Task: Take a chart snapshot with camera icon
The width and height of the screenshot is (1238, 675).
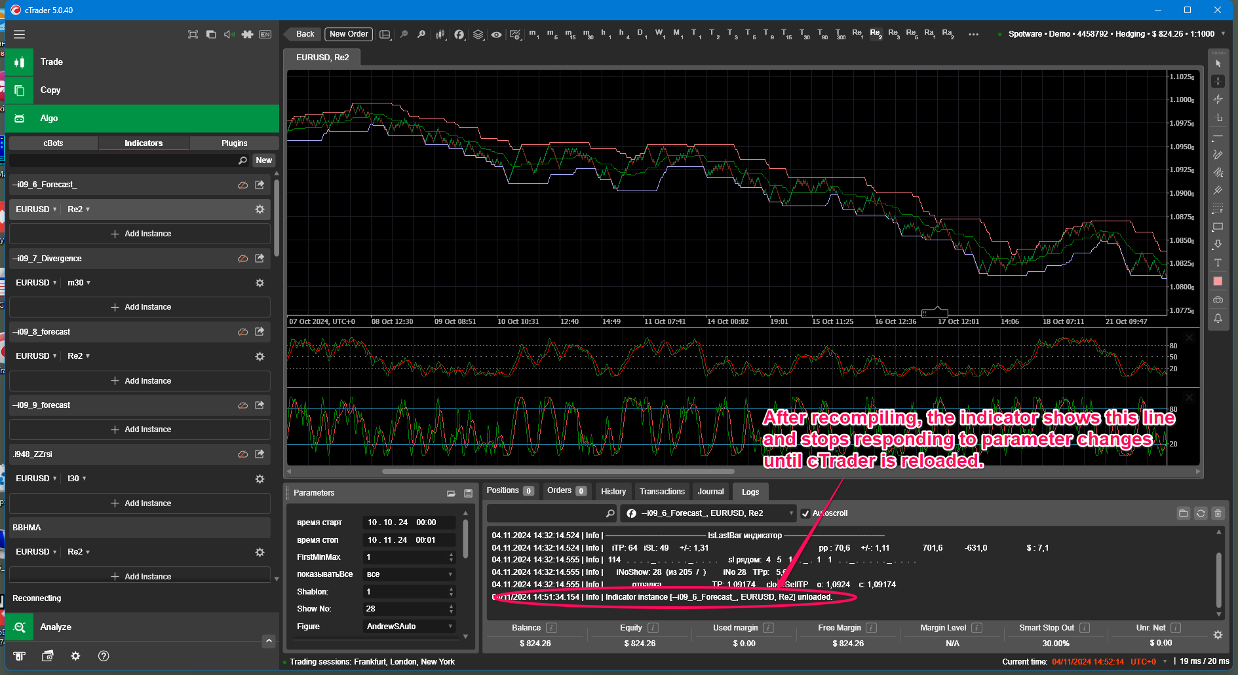Action: (x=1218, y=299)
